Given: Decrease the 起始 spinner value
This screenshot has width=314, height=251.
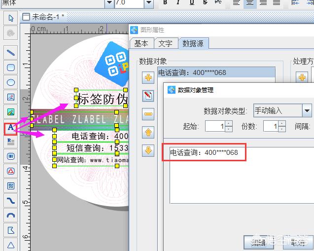Looking at the screenshot, I should click(x=229, y=129).
